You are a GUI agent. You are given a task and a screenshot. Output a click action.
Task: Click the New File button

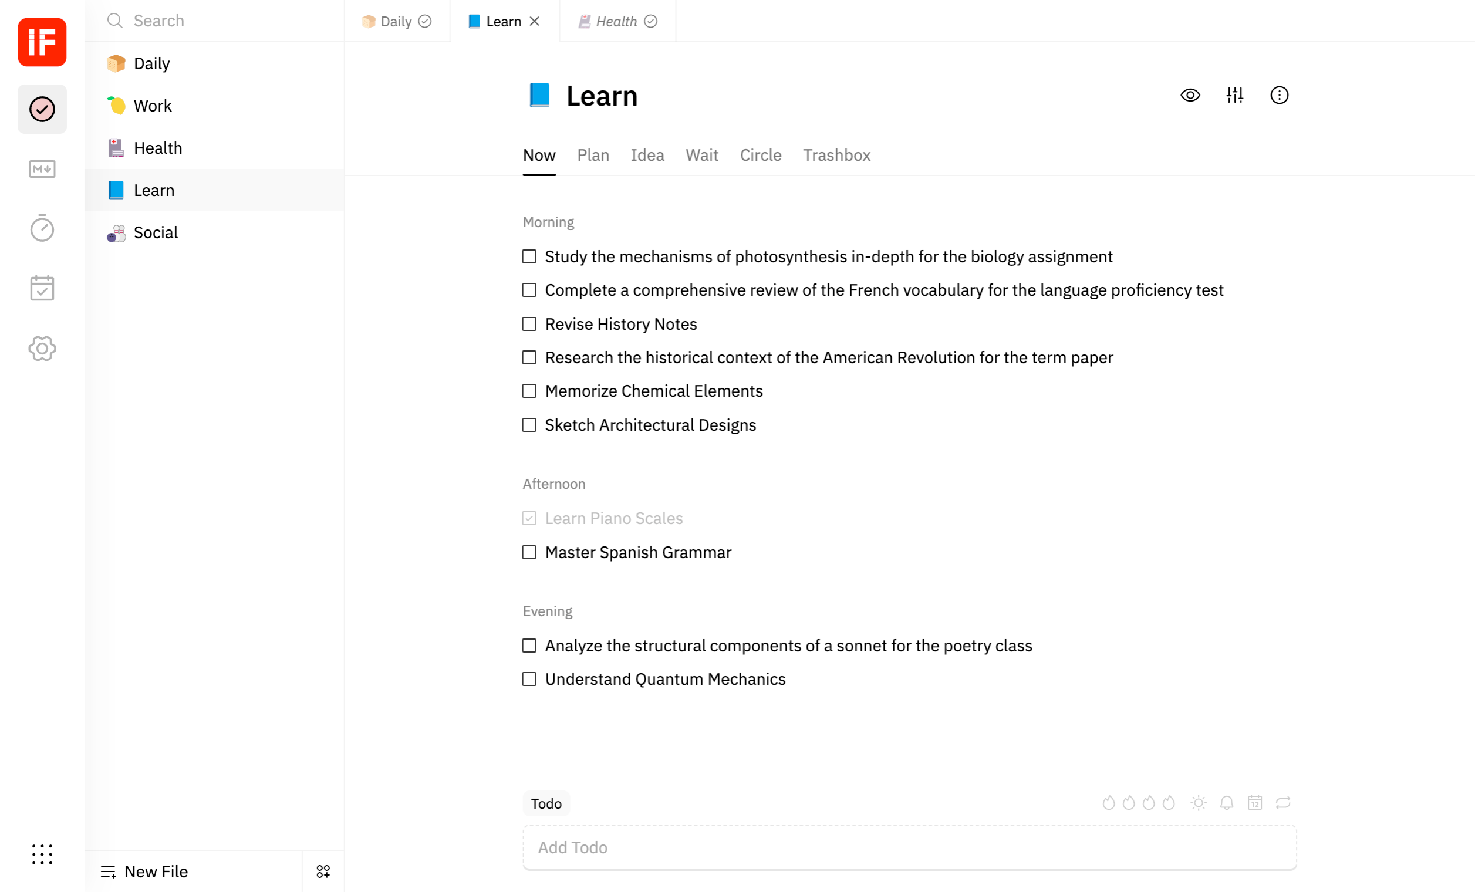tap(145, 871)
